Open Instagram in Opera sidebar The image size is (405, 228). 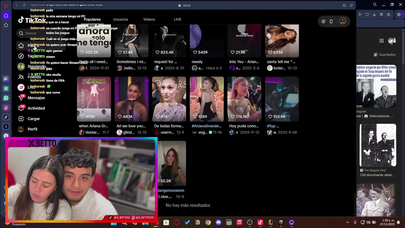(6, 108)
